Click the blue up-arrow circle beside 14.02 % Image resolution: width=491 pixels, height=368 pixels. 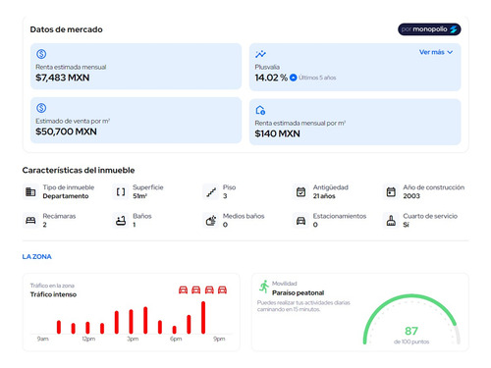point(294,78)
